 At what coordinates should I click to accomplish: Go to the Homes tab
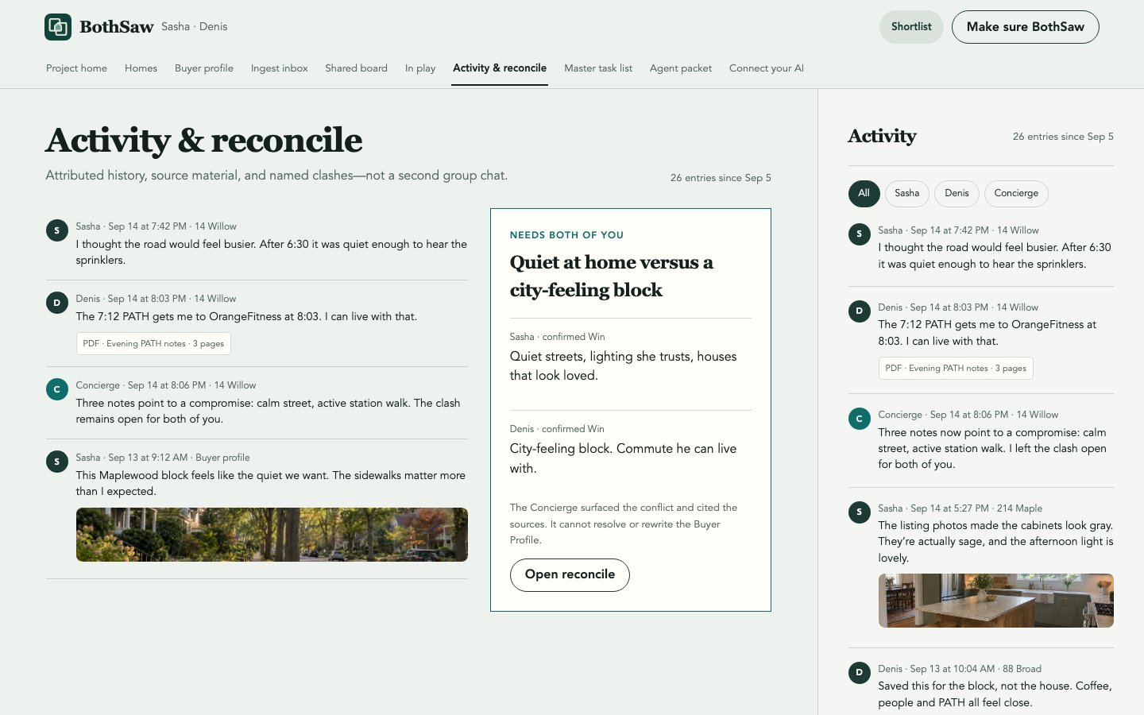141,68
